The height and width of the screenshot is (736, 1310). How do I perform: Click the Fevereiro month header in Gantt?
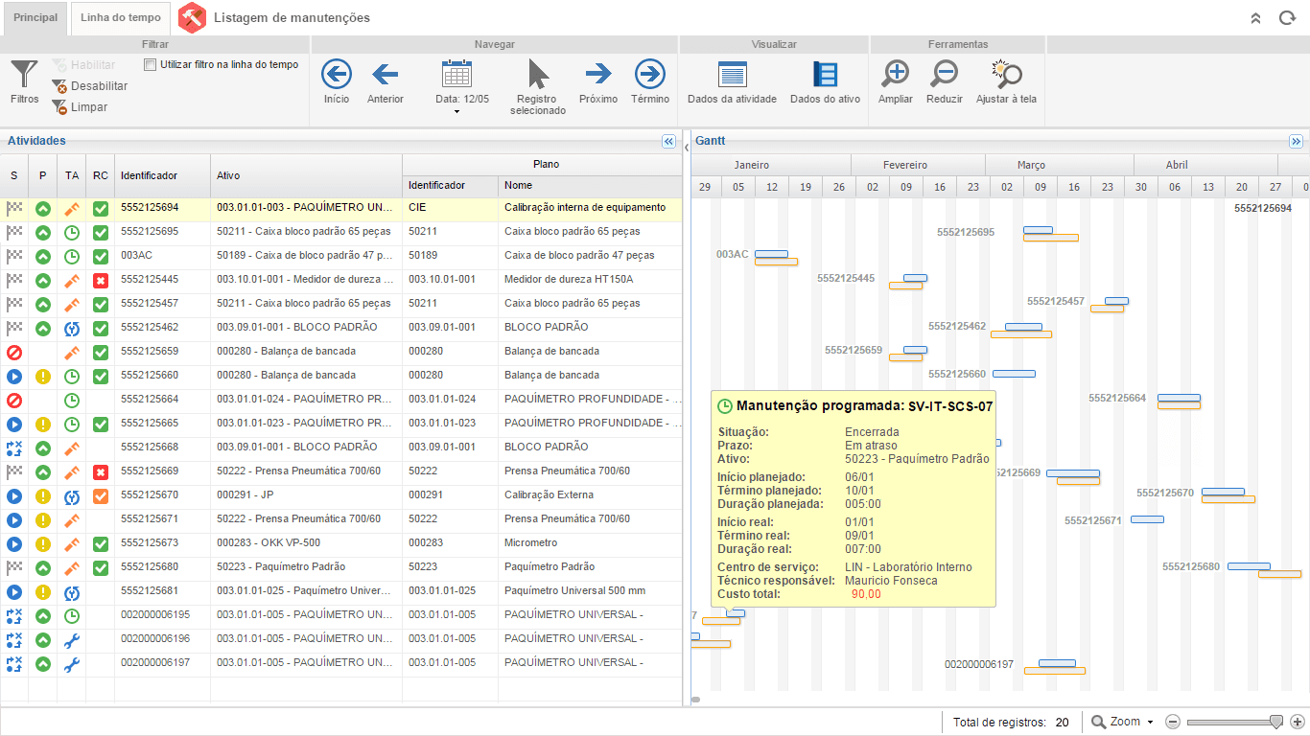click(x=918, y=165)
